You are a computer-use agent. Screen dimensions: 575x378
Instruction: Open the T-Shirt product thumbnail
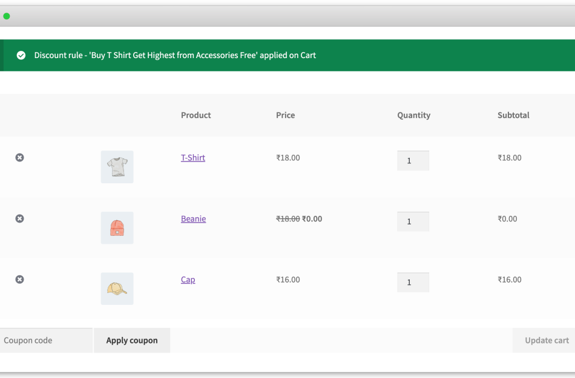117,167
